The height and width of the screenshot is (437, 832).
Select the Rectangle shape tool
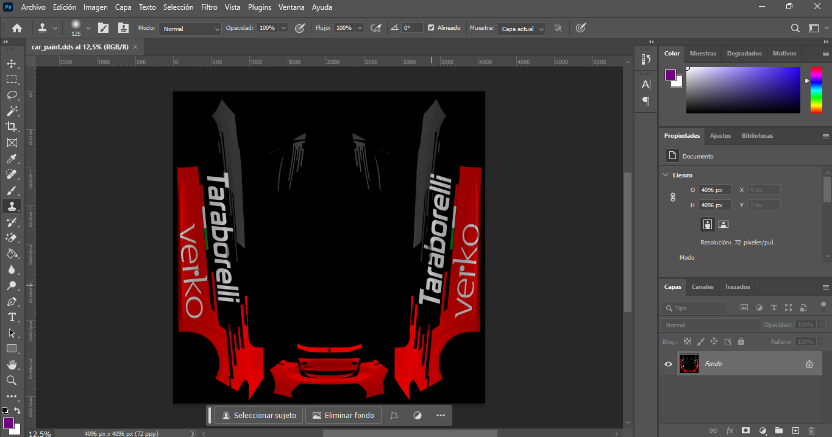click(12, 349)
